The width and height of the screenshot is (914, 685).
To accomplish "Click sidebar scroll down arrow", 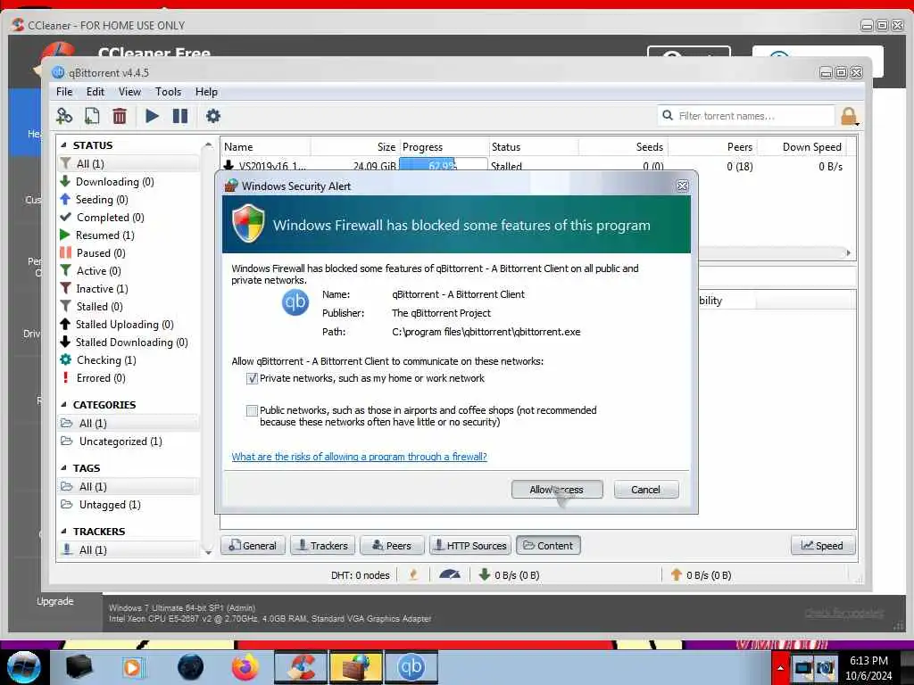I will [x=208, y=551].
